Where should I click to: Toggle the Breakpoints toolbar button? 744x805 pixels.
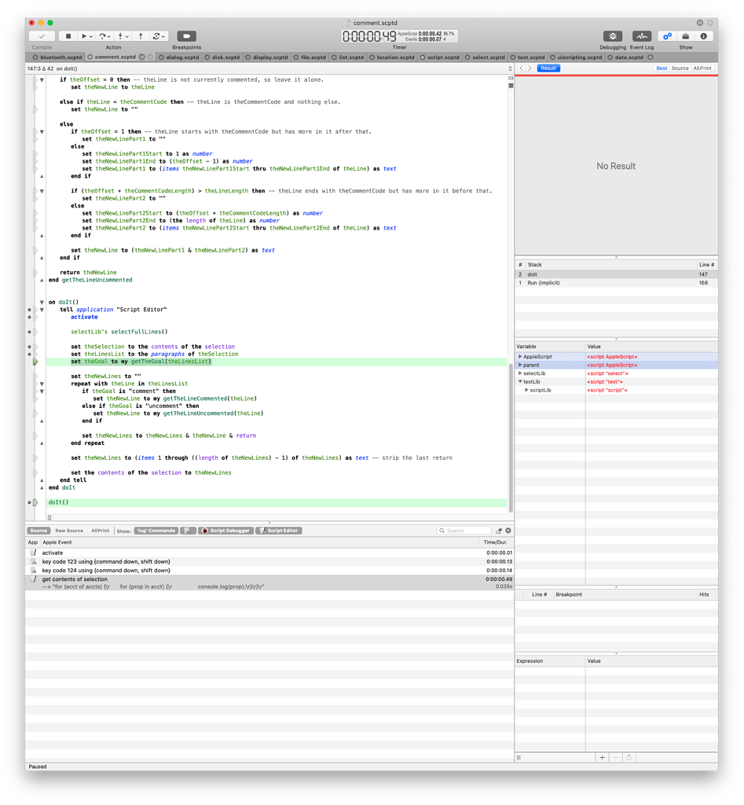tap(187, 36)
